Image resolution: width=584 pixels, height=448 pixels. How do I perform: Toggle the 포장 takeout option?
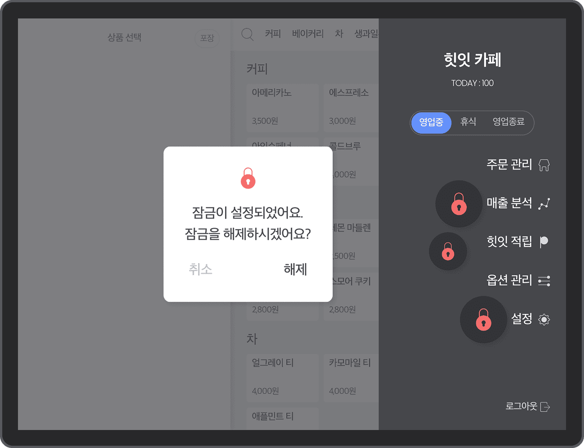pos(207,38)
